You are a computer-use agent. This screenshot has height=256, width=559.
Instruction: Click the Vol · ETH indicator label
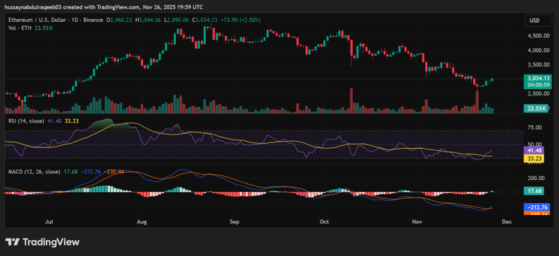click(x=20, y=27)
